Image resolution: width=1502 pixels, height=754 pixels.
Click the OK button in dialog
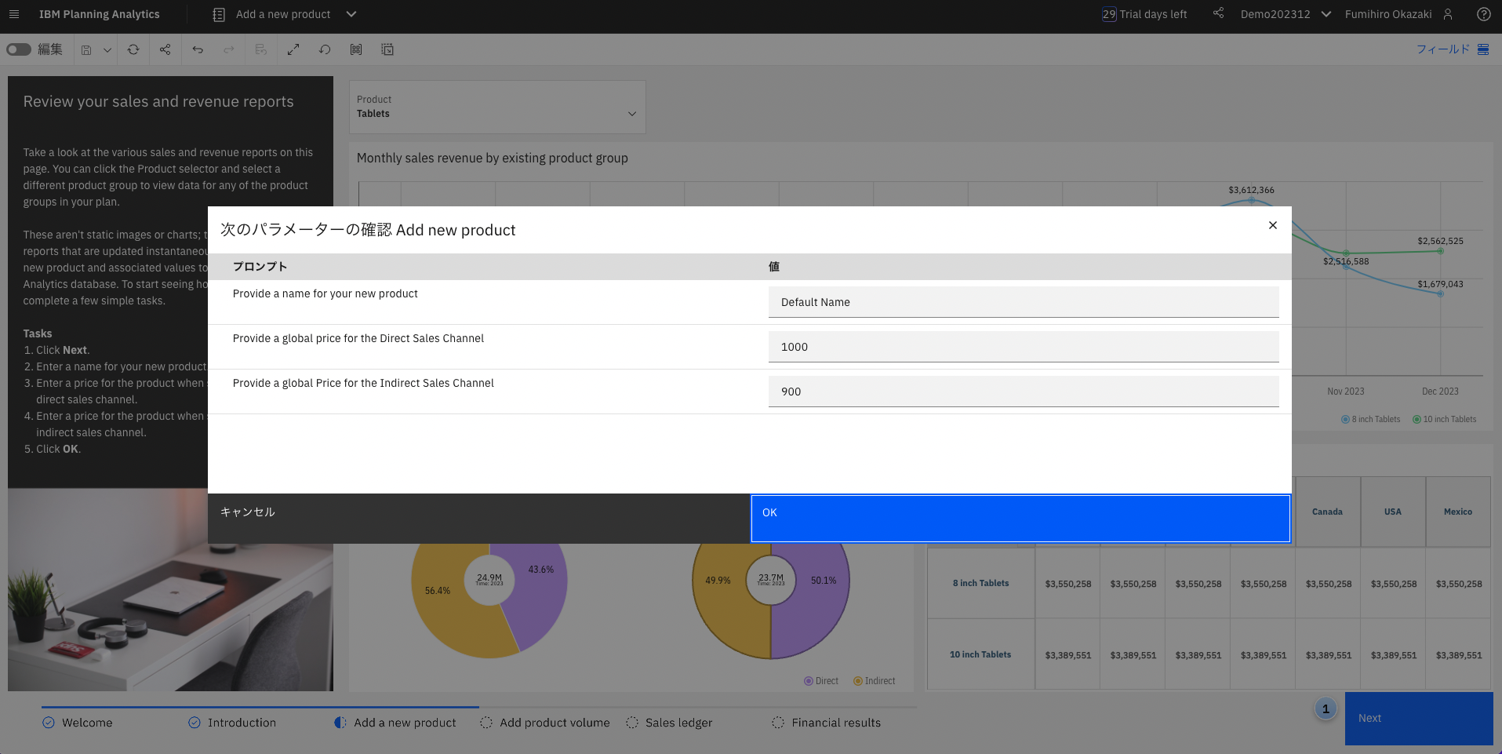pyautogui.click(x=1020, y=518)
